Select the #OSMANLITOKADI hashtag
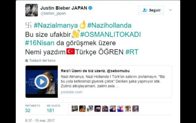The image size is (196, 123). click(x=110, y=34)
